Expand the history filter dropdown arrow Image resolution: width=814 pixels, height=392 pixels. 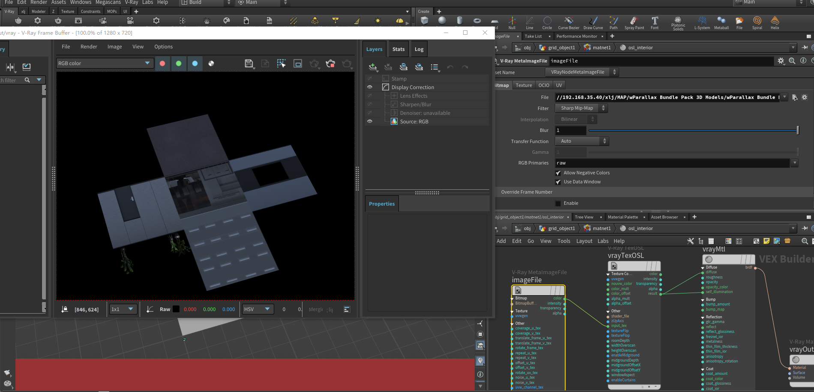39,80
